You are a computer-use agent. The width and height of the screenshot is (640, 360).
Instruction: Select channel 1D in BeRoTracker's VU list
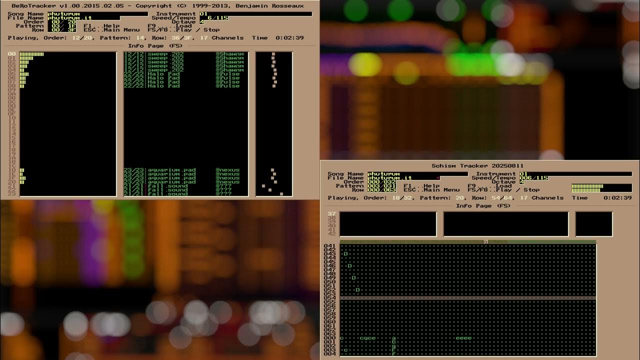(11, 170)
